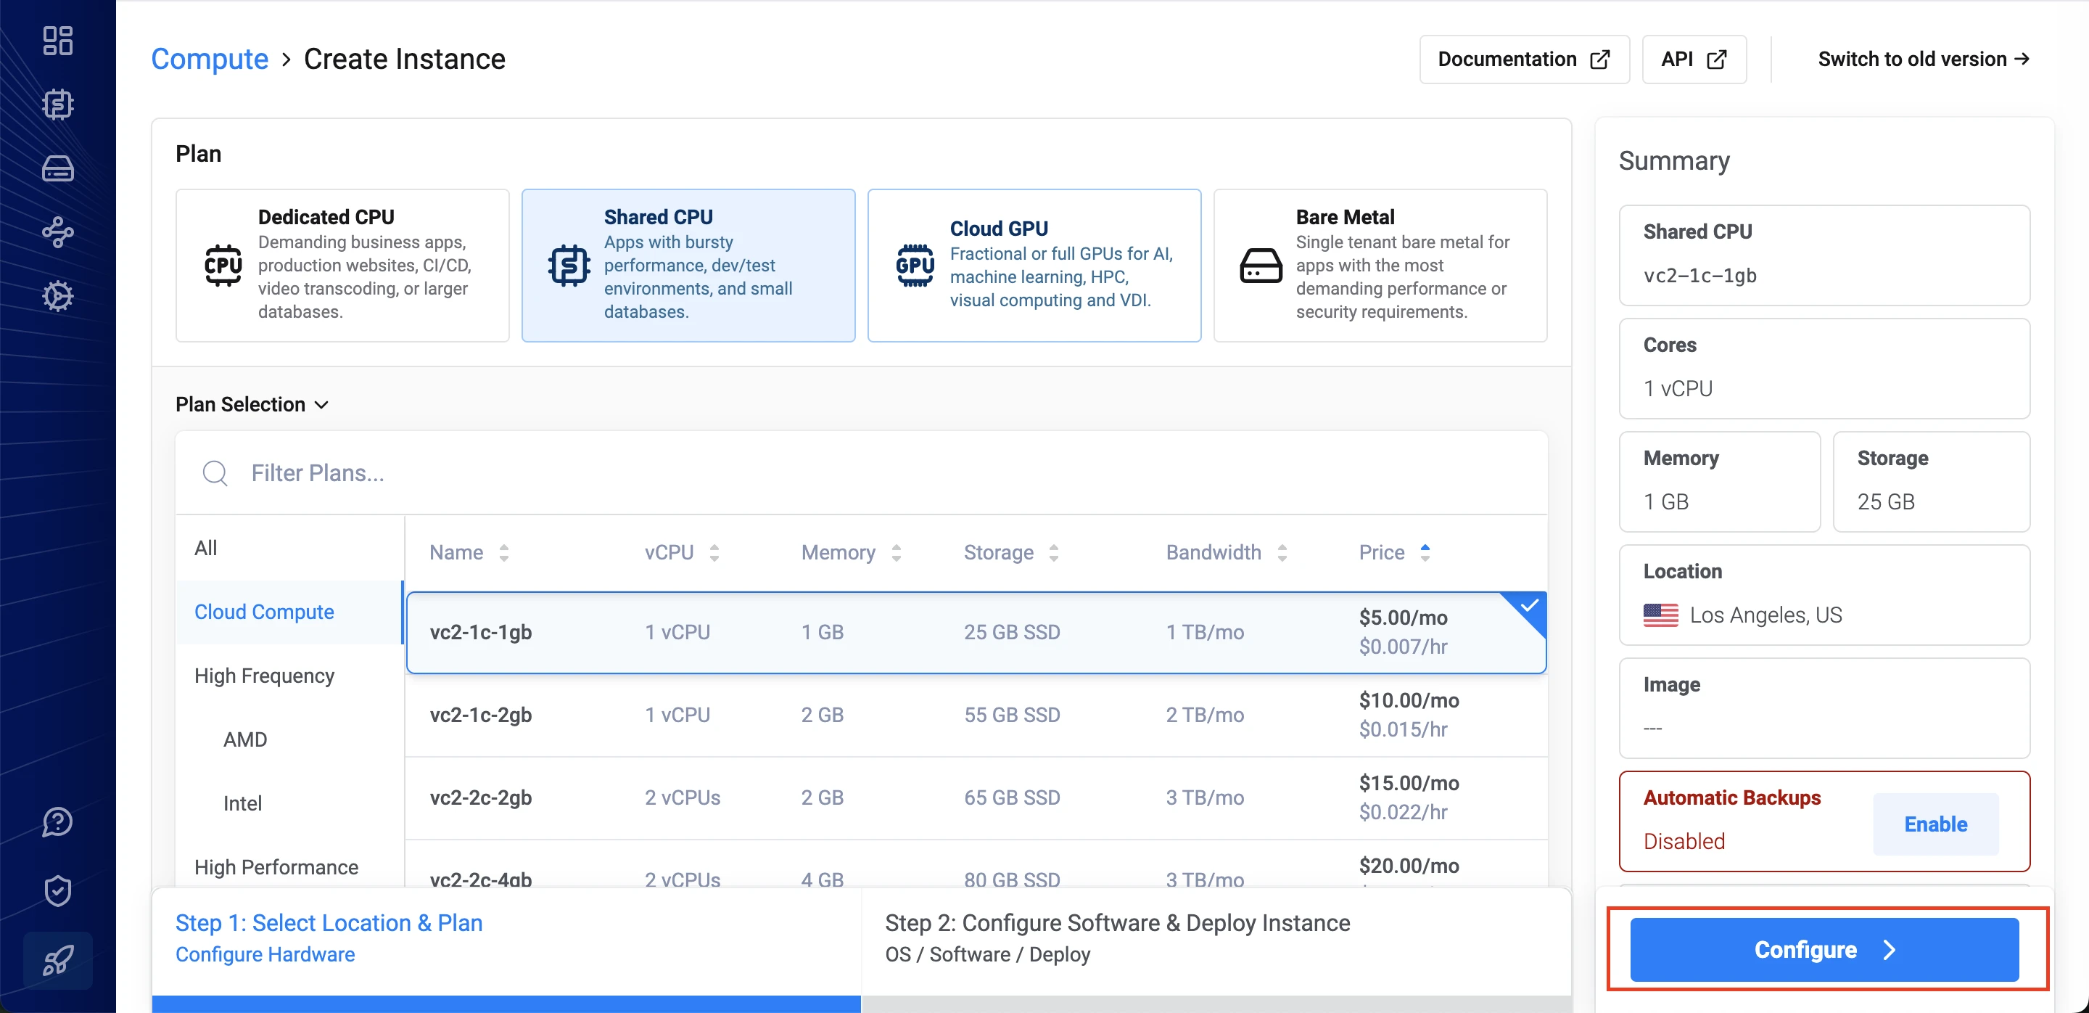
Task: Click the '1 TB/mo' bandwidth cell
Action: point(1204,633)
